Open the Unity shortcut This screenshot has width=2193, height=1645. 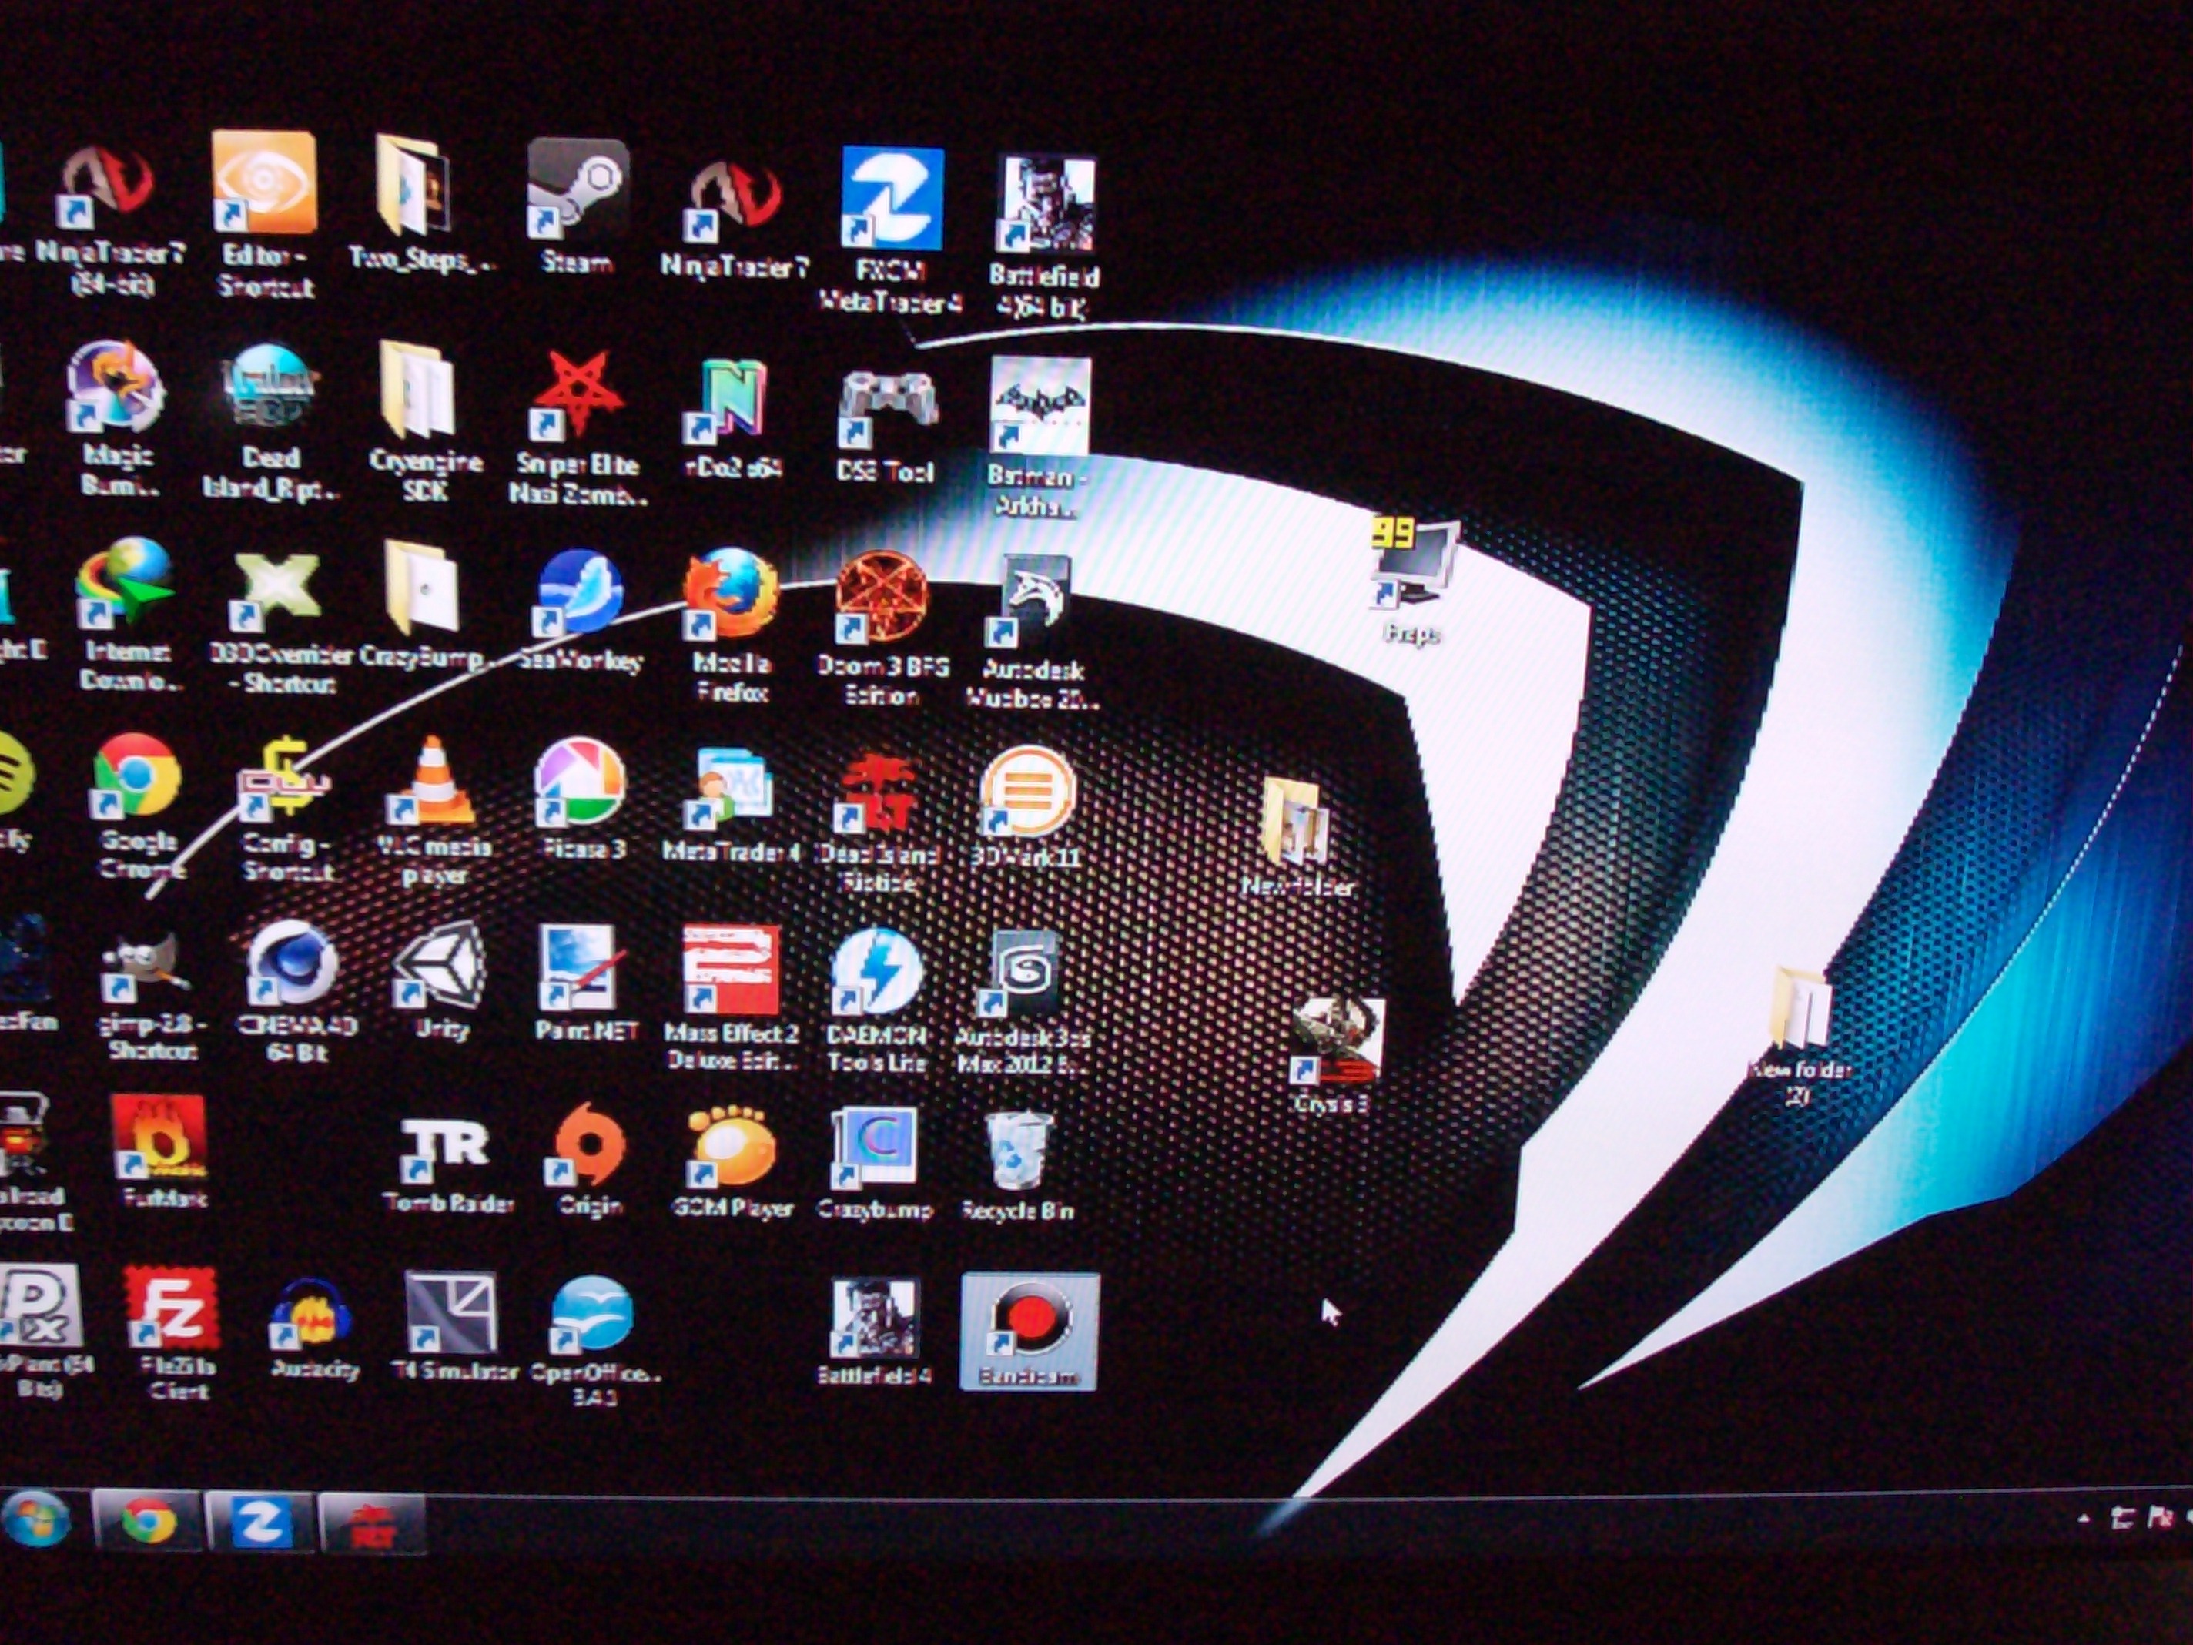coord(441,982)
